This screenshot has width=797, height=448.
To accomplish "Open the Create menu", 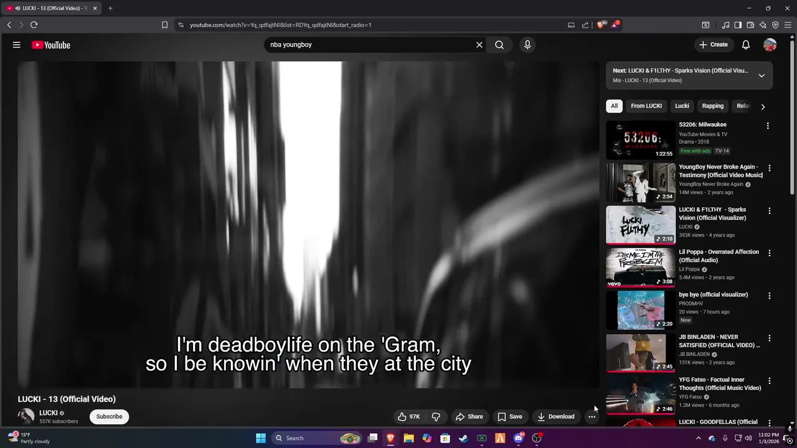I will tap(714, 45).
